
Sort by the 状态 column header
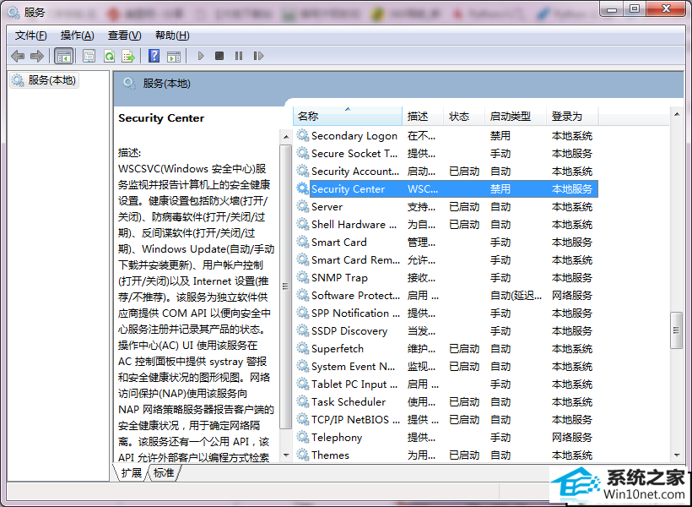pos(463,117)
